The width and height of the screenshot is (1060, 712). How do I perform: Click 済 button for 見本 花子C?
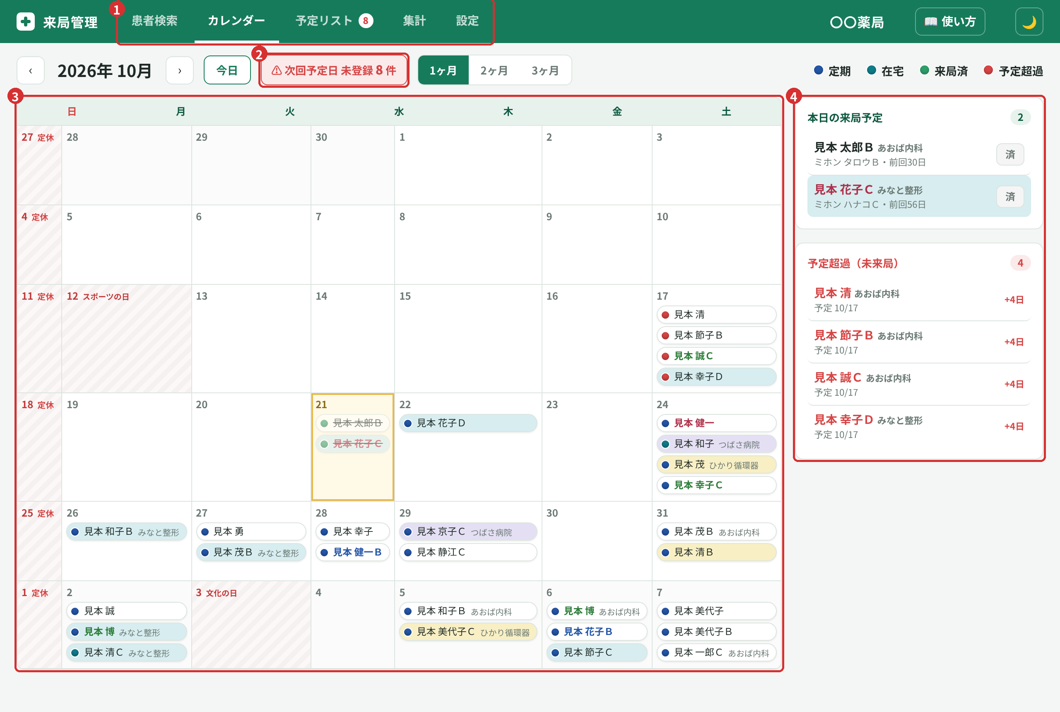(x=1009, y=196)
